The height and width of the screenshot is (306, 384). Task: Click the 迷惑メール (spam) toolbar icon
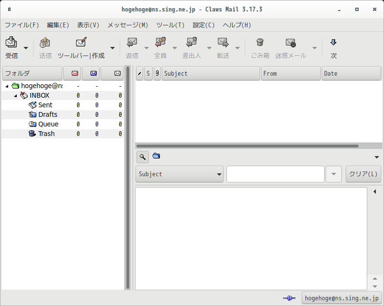[x=291, y=43]
